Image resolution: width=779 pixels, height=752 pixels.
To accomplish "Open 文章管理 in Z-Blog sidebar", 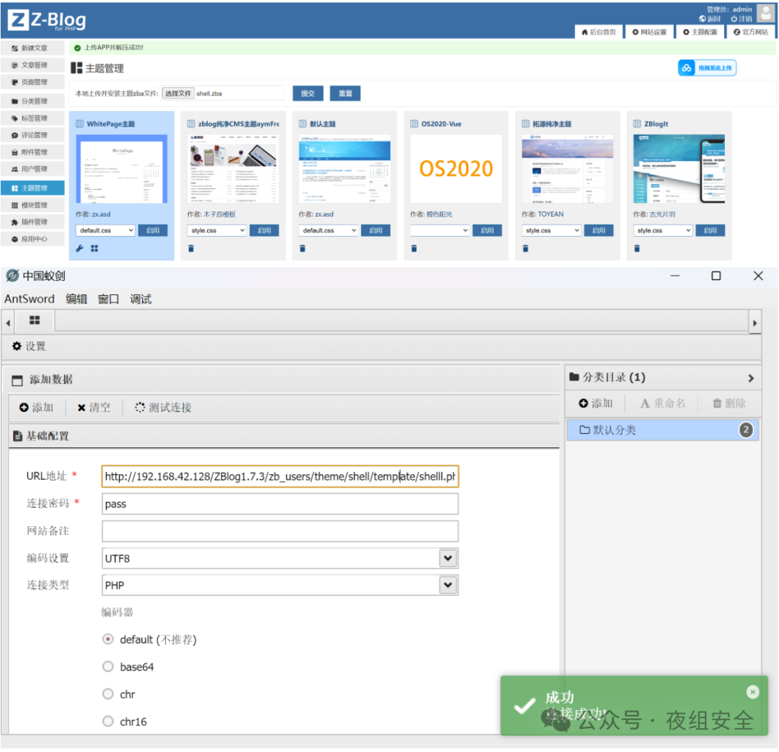I will 32,65.
